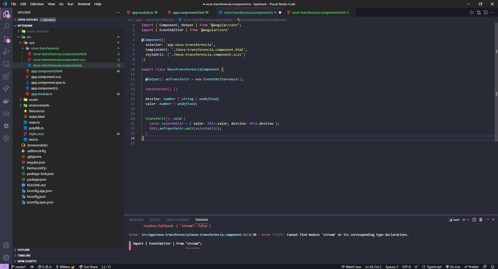
Task: Toggle Go Live server in status bar
Action: pos(453,267)
